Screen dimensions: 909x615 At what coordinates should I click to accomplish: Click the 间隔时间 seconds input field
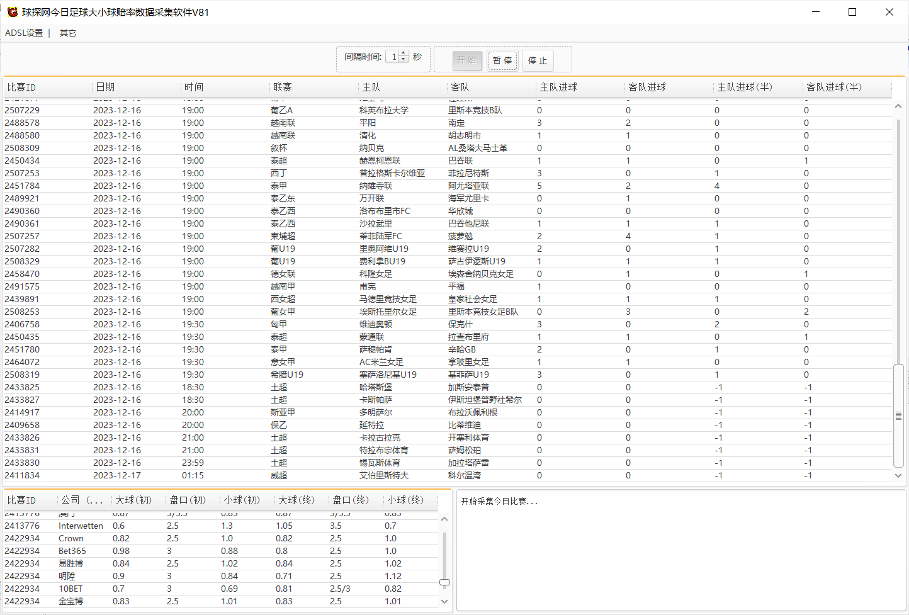click(392, 57)
